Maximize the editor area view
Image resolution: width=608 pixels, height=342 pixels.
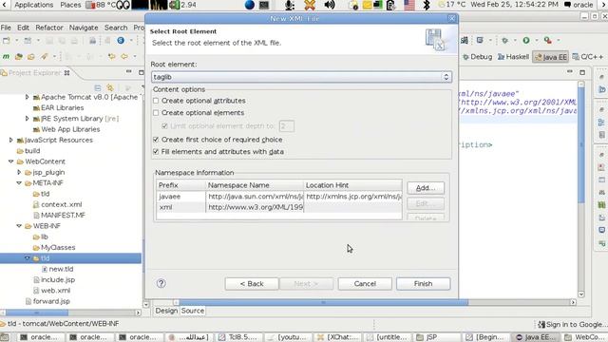tap(582, 72)
